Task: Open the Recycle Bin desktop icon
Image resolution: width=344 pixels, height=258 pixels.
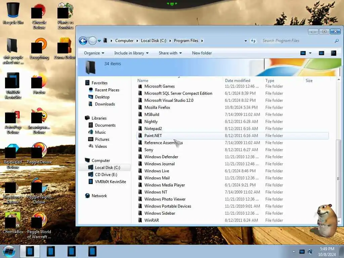Action: point(13,13)
